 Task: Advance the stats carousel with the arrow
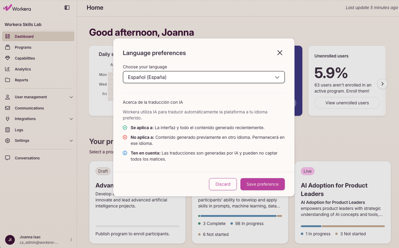click(x=382, y=84)
